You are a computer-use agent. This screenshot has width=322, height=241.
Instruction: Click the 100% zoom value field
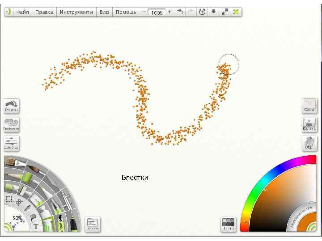click(x=157, y=12)
